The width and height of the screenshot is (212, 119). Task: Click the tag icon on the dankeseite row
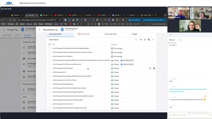click(154, 68)
